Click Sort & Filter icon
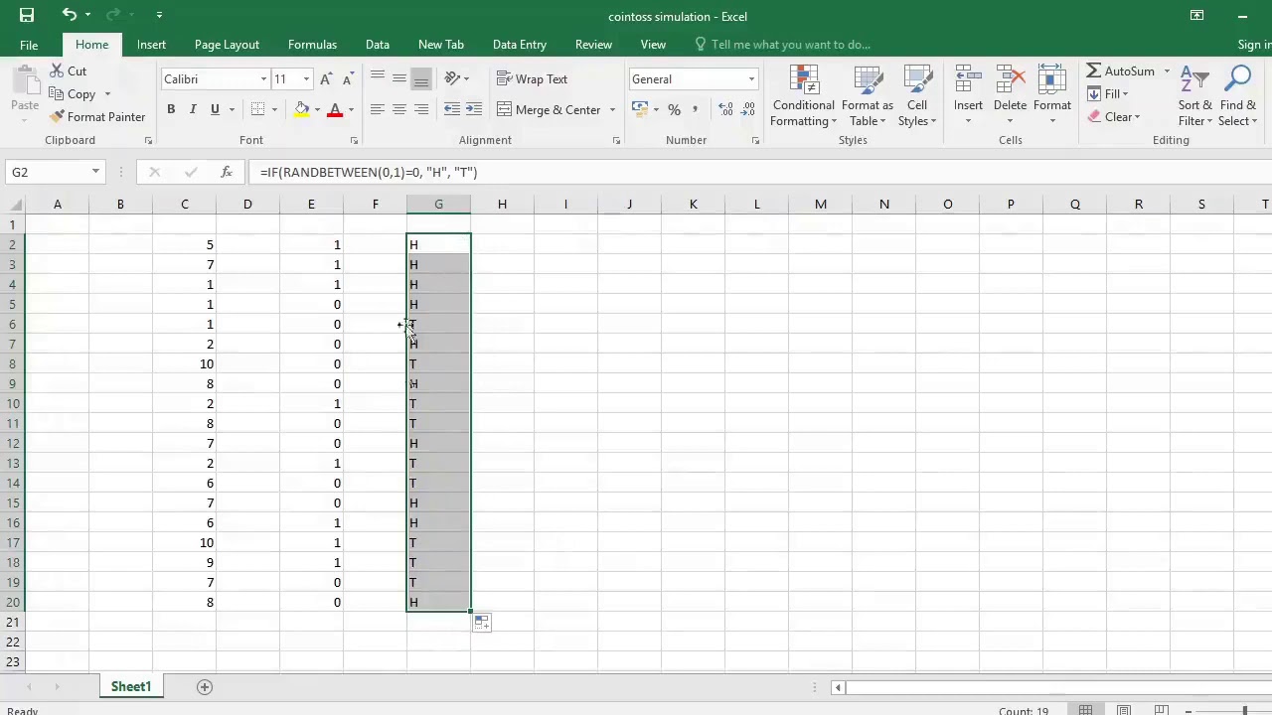The height and width of the screenshot is (715, 1272). click(x=1195, y=80)
